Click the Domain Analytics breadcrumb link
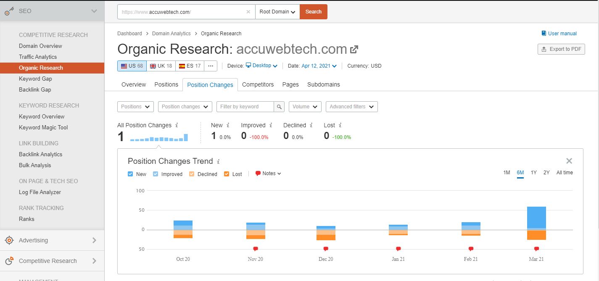Screen dimensions: 599x281 (x=171, y=34)
